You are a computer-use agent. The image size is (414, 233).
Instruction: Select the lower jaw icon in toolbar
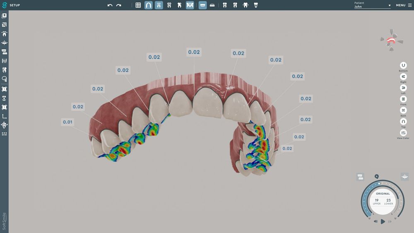coord(212,5)
